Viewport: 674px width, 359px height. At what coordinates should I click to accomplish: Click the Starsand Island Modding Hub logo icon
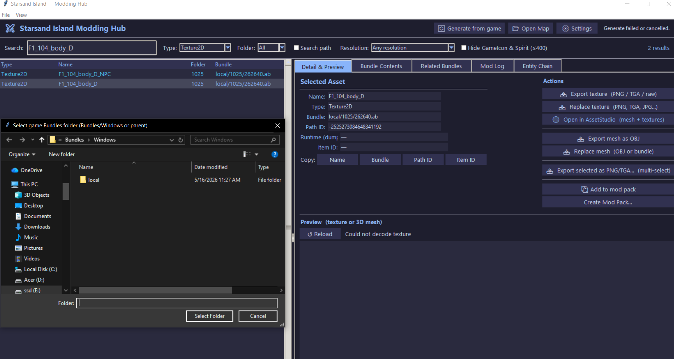click(x=10, y=28)
